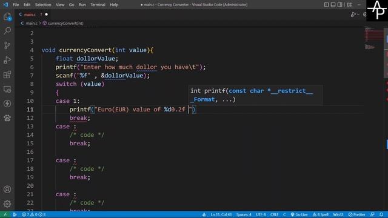
Task: Open feedback icon in status bar
Action: [372, 214]
